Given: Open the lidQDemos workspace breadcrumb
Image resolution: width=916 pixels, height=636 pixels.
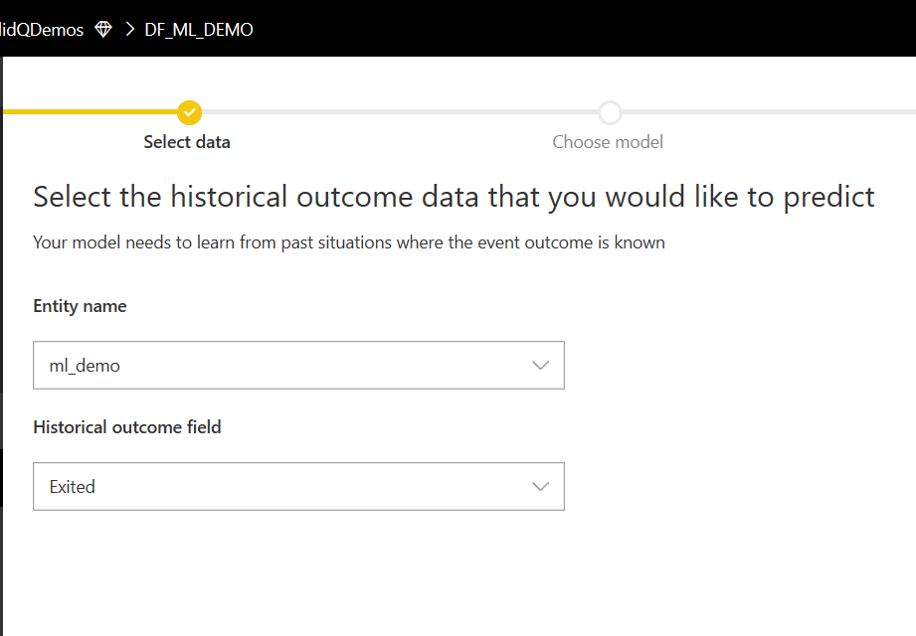Looking at the screenshot, I should (x=42, y=30).
